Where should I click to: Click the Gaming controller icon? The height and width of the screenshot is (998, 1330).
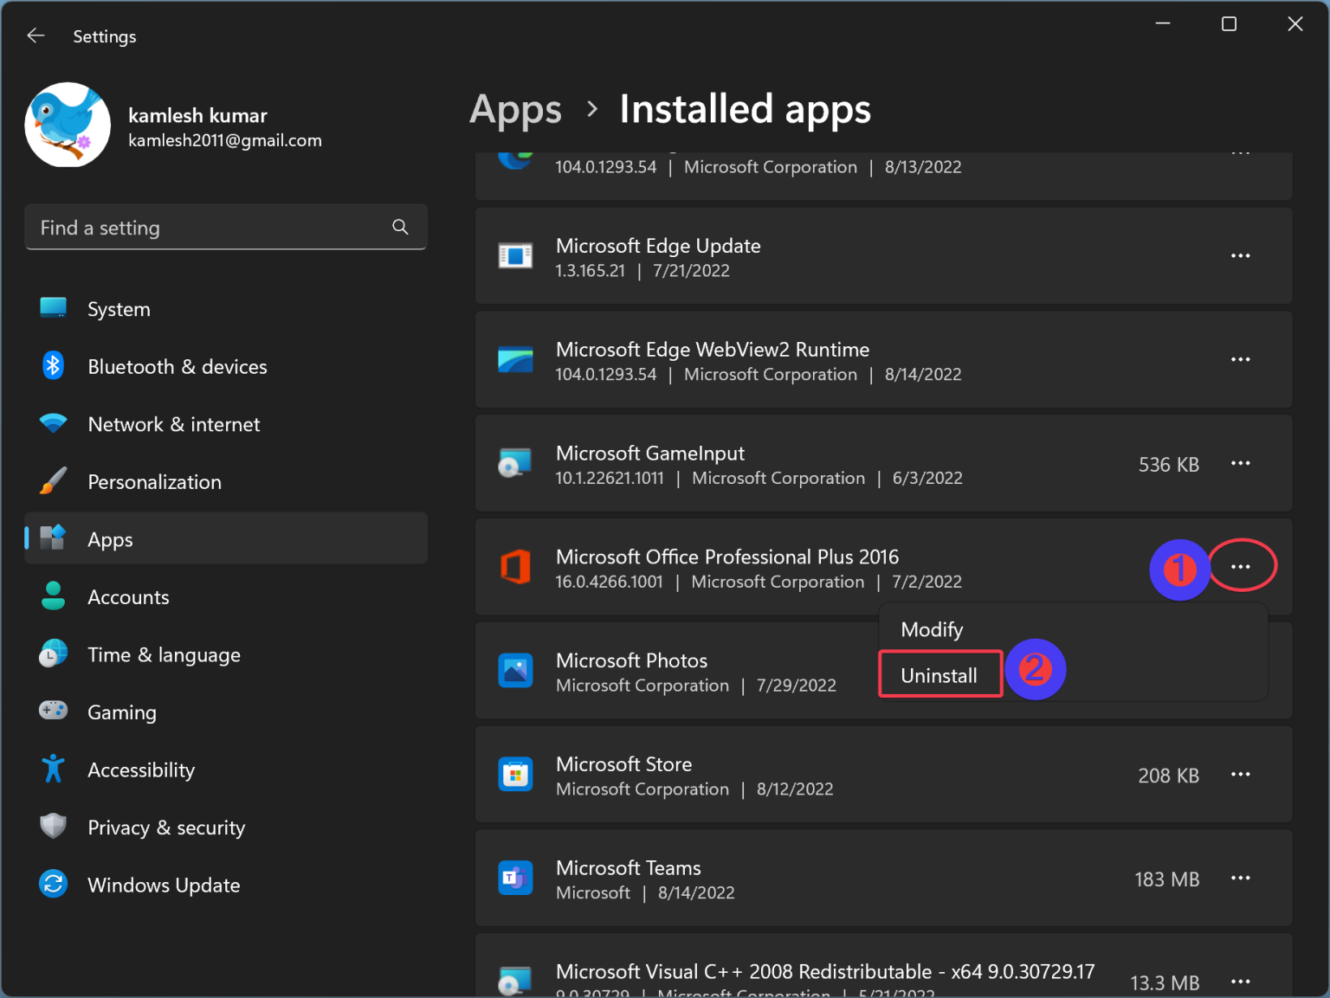click(53, 711)
